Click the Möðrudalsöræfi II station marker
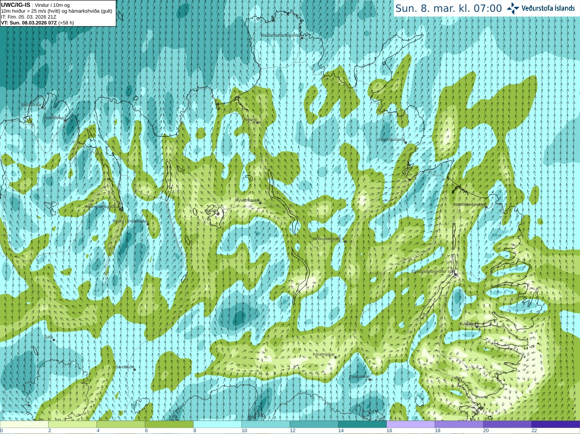 345,241
